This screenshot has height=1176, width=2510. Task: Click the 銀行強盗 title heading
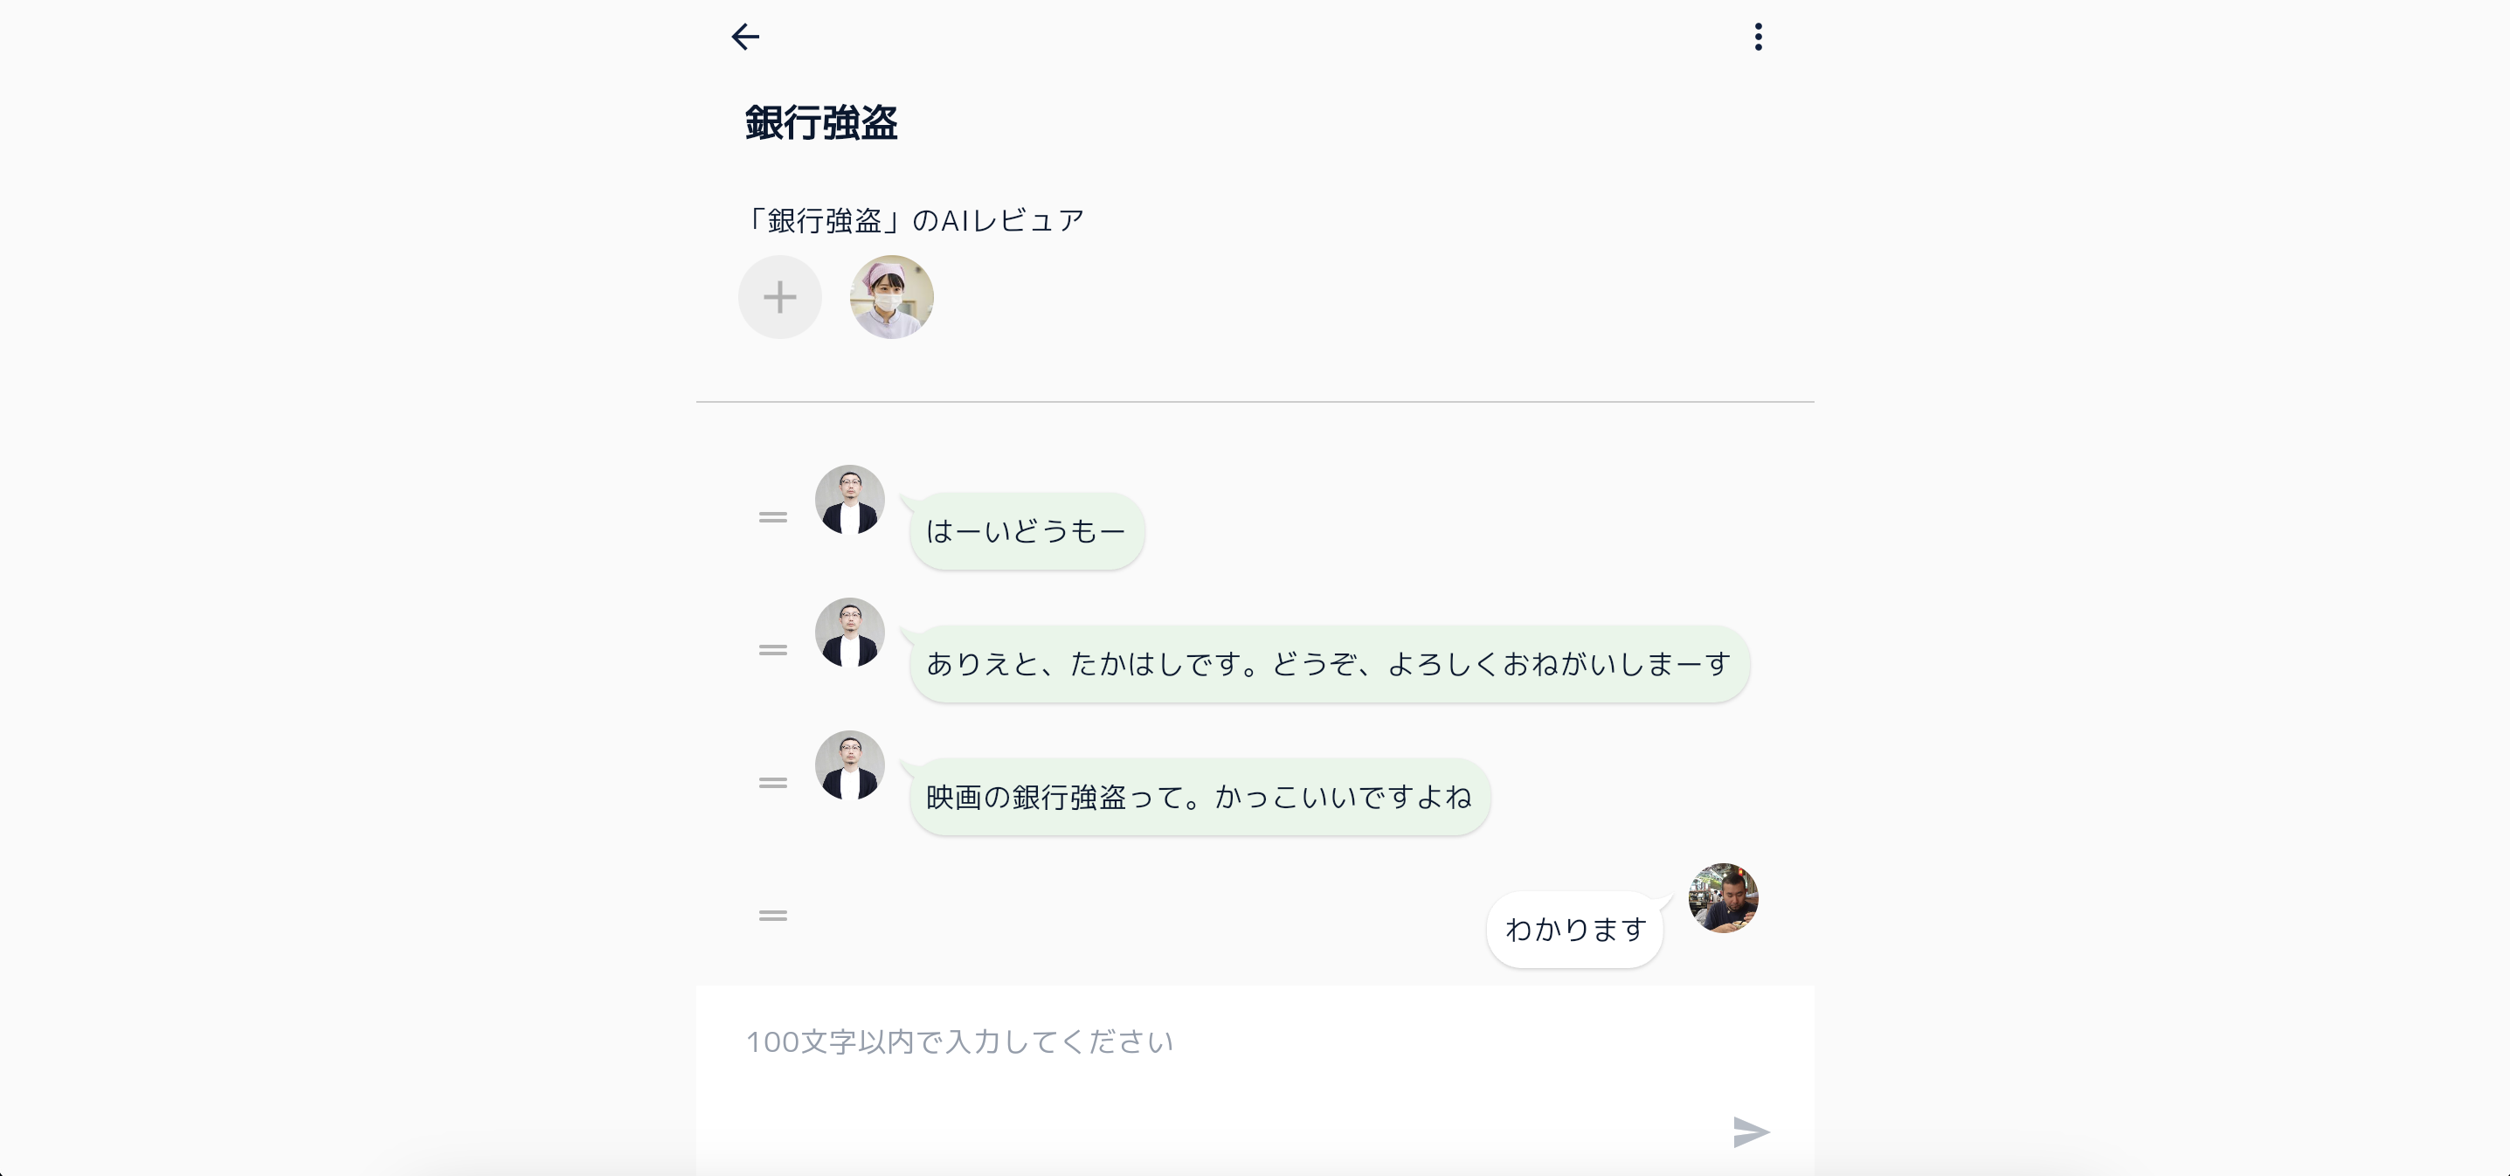(x=821, y=124)
